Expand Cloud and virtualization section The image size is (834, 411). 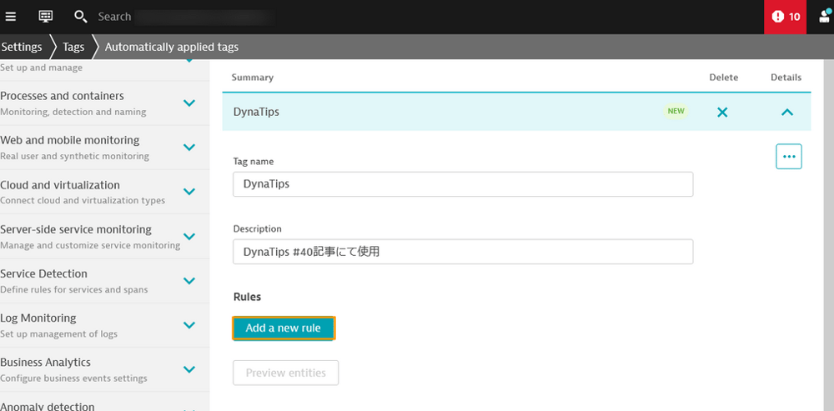click(188, 192)
